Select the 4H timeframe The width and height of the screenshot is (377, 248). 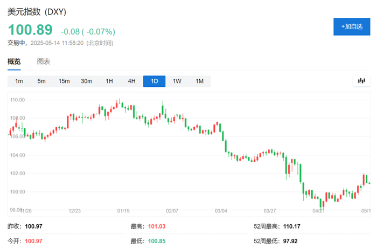coord(131,81)
